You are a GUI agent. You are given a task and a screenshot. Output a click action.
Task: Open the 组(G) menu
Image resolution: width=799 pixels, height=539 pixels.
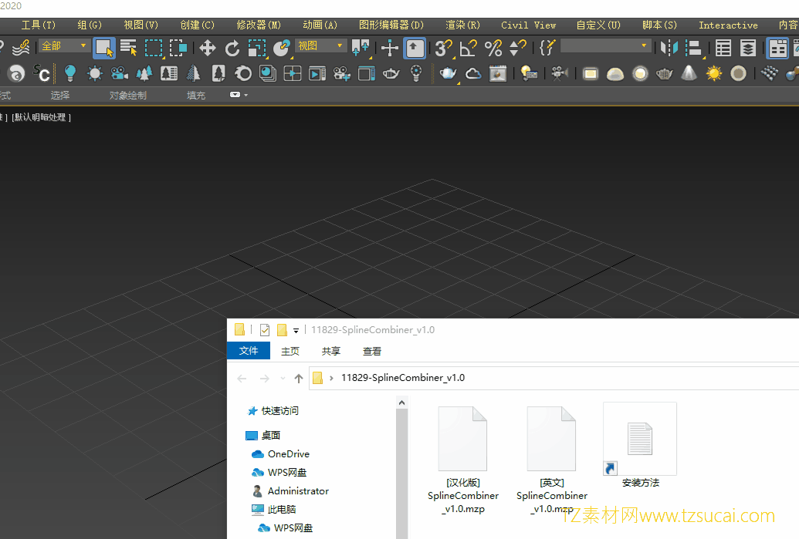tap(90, 25)
